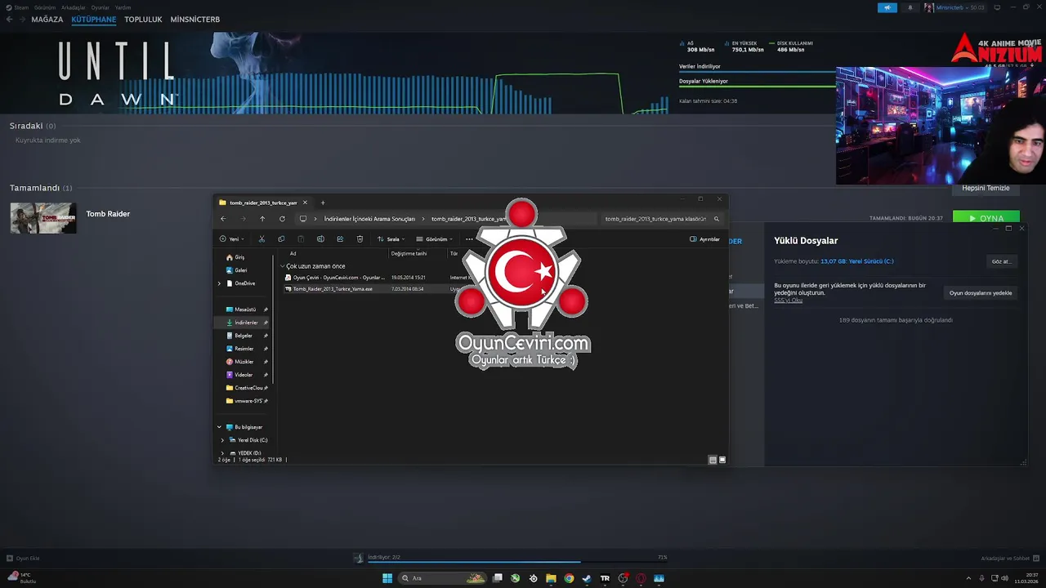The width and height of the screenshot is (1046, 588).
Task: Collapse the 'Çok uzun zaman önce' group
Action: point(283,266)
